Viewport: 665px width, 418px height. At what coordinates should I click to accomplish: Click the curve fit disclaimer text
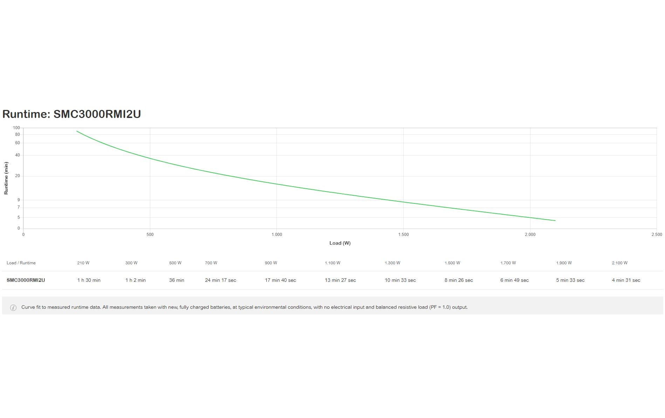coord(244,307)
